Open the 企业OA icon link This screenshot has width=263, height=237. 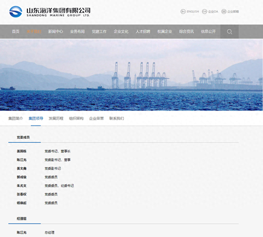(205, 12)
